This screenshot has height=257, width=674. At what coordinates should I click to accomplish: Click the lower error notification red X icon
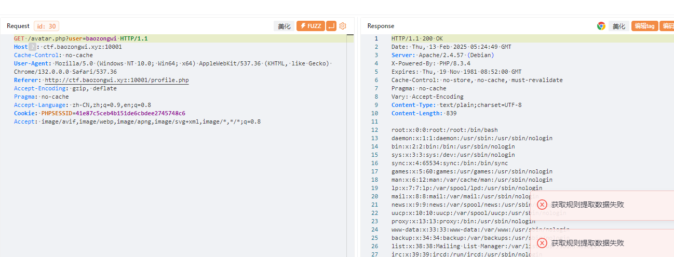point(542,243)
